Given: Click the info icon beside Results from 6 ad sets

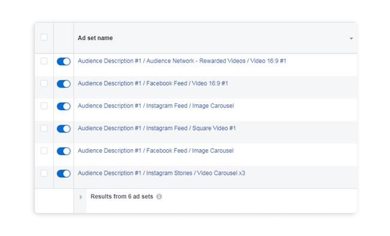Looking at the screenshot, I should (159, 196).
